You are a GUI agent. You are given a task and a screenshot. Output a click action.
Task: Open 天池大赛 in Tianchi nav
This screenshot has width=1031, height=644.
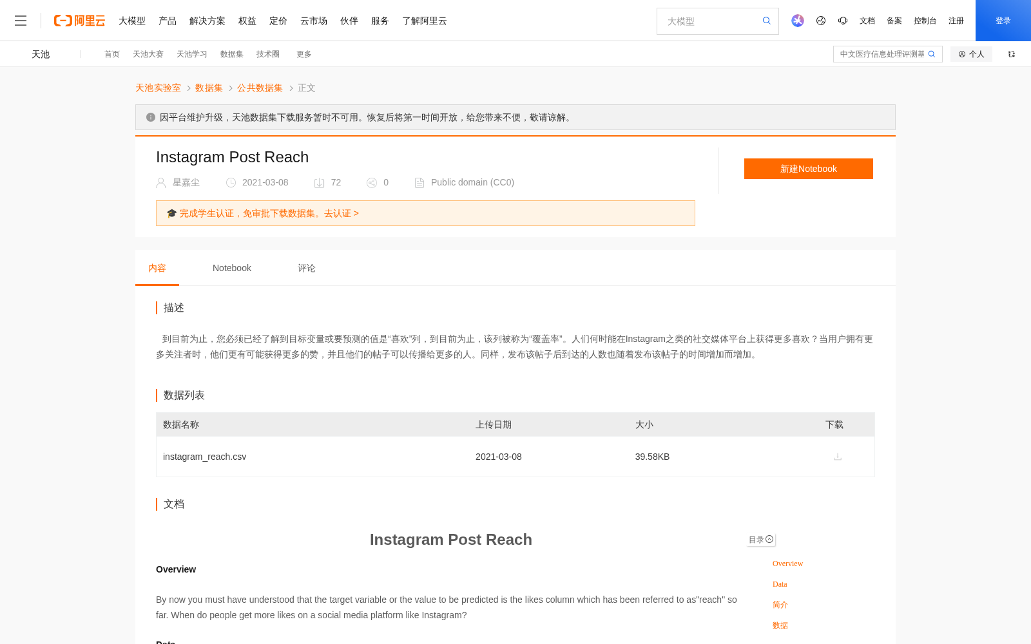coord(148,54)
